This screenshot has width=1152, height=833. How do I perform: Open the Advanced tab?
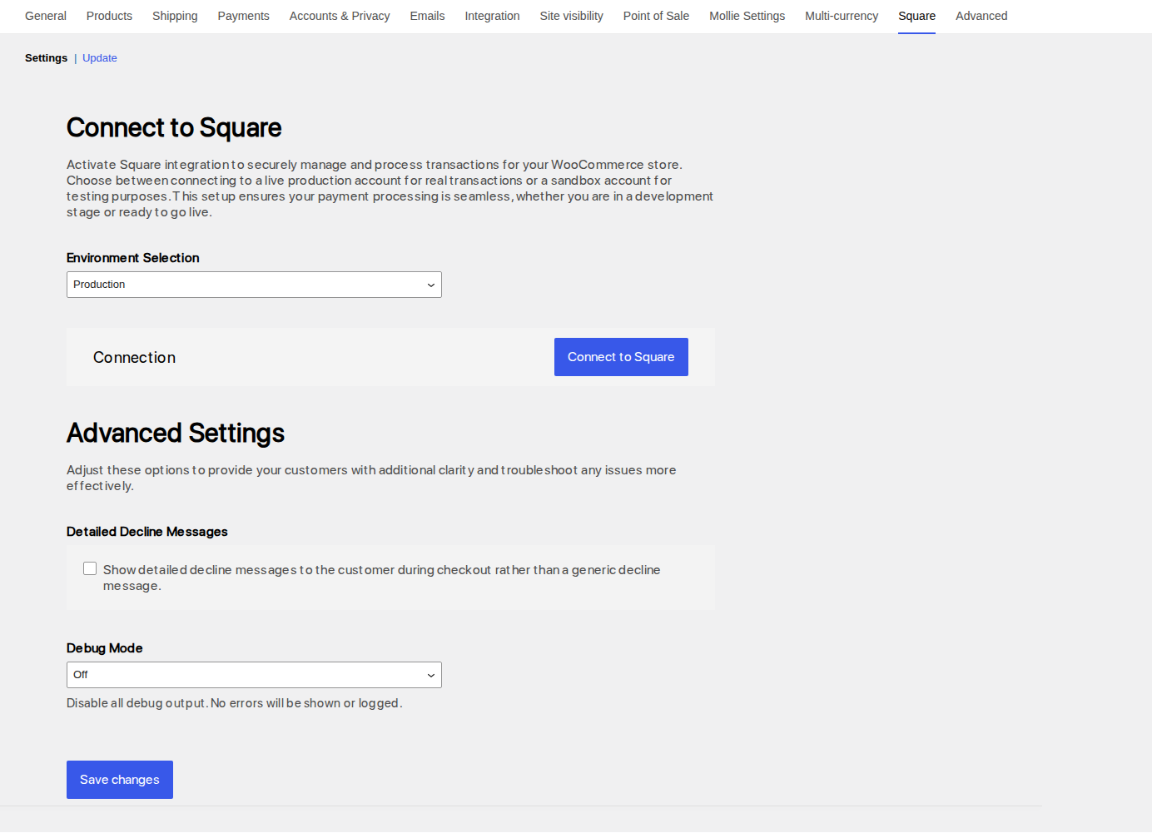coord(981,16)
